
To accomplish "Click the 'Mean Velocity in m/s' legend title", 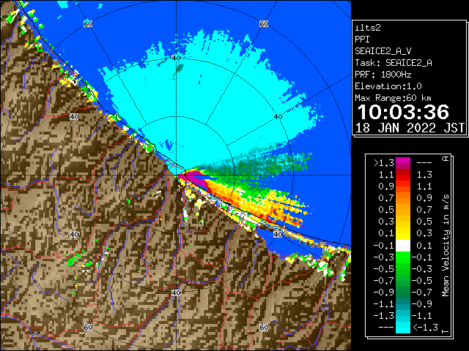I will click(x=446, y=245).
